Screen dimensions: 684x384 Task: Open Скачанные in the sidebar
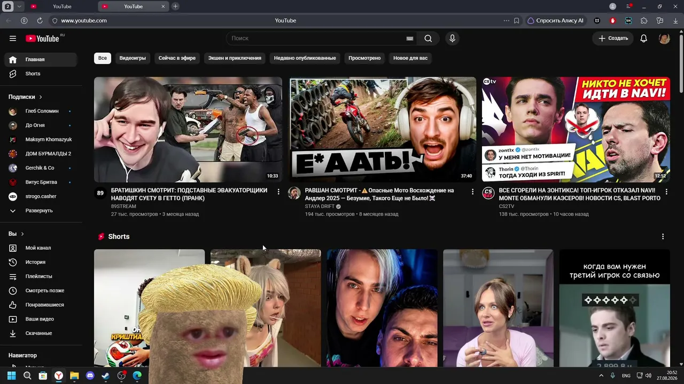point(41,333)
